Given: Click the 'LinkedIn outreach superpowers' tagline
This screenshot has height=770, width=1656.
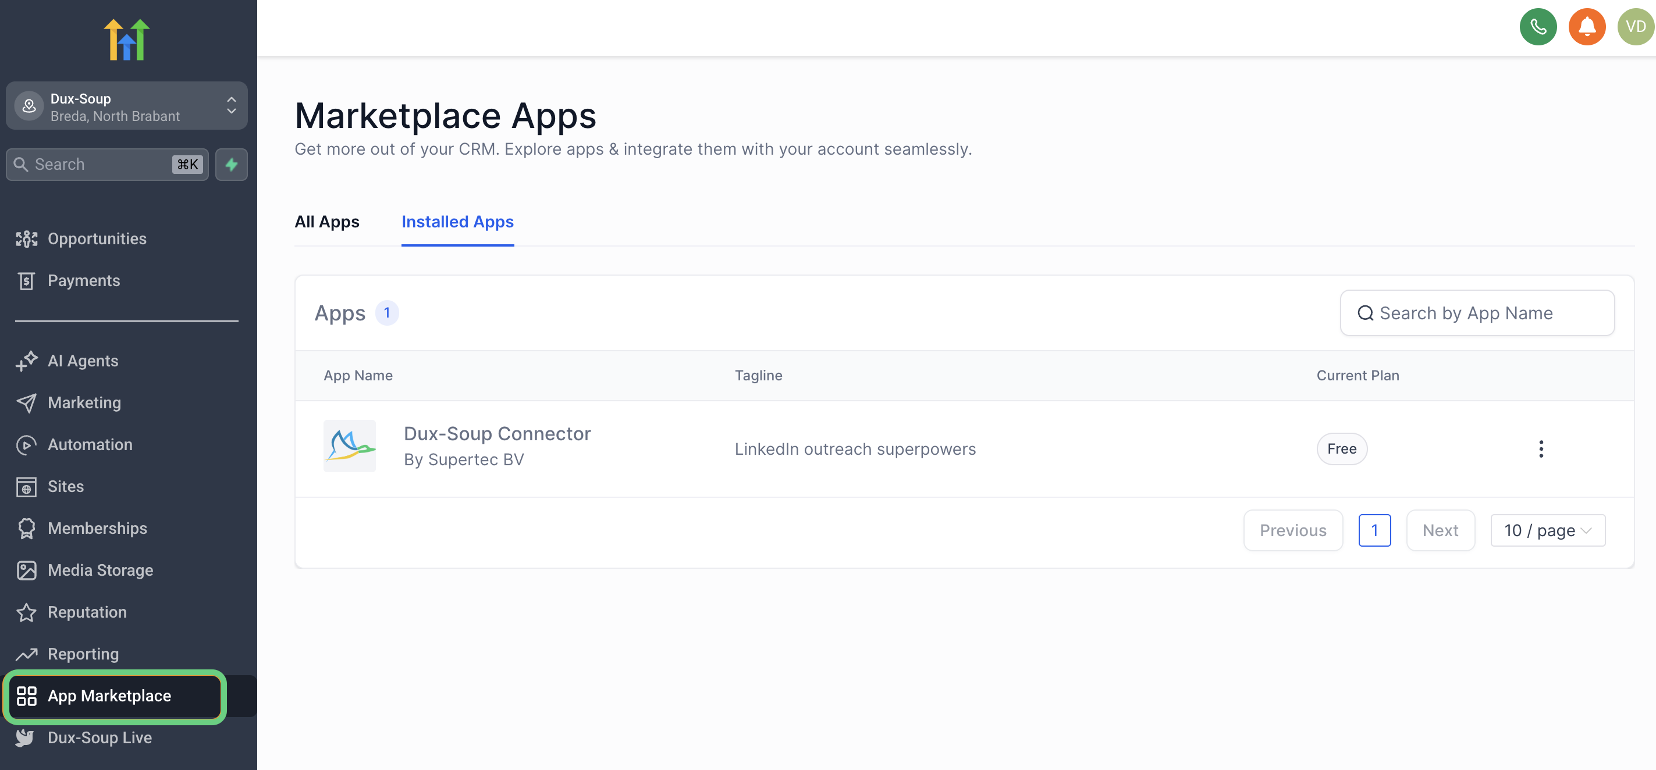Looking at the screenshot, I should (x=855, y=450).
